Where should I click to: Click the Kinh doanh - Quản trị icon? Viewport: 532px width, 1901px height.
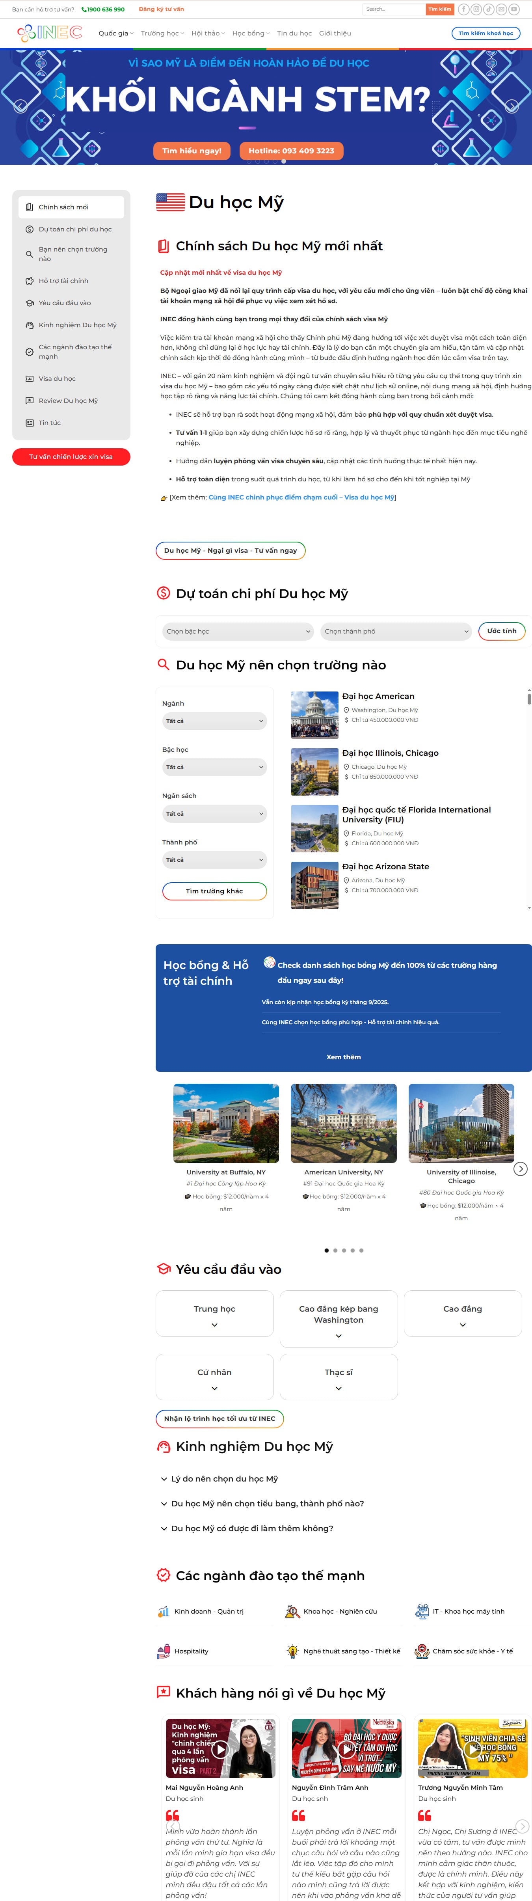[x=163, y=1612]
